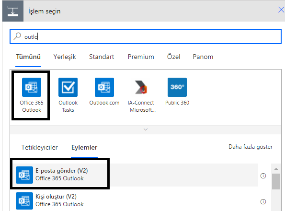
Task: Click the actions list scrollbar up arrow
Action: coord(276,169)
